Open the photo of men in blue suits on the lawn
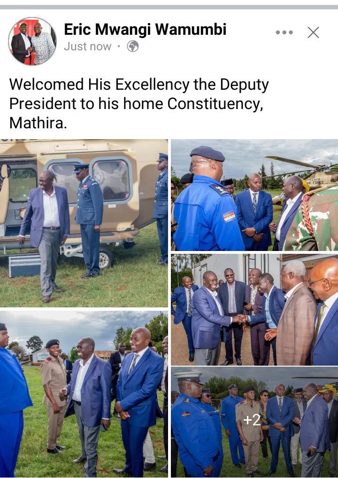The image size is (338, 478). (x=84, y=394)
